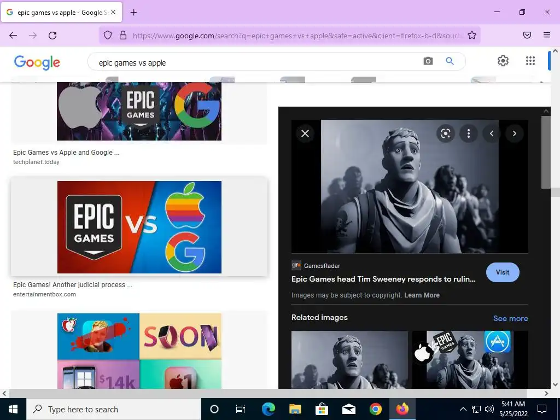
Task: Open Learn More copyright link
Action: [422, 295]
